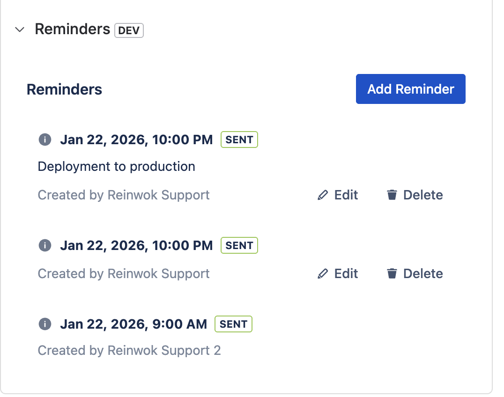The image size is (504, 397).
Task: Delete the Deployment to production reminder
Action: (x=415, y=195)
